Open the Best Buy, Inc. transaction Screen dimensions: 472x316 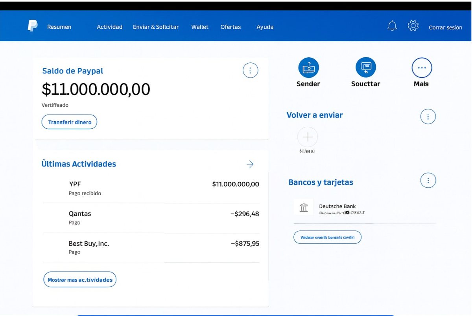pyautogui.click(x=151, y=247)
